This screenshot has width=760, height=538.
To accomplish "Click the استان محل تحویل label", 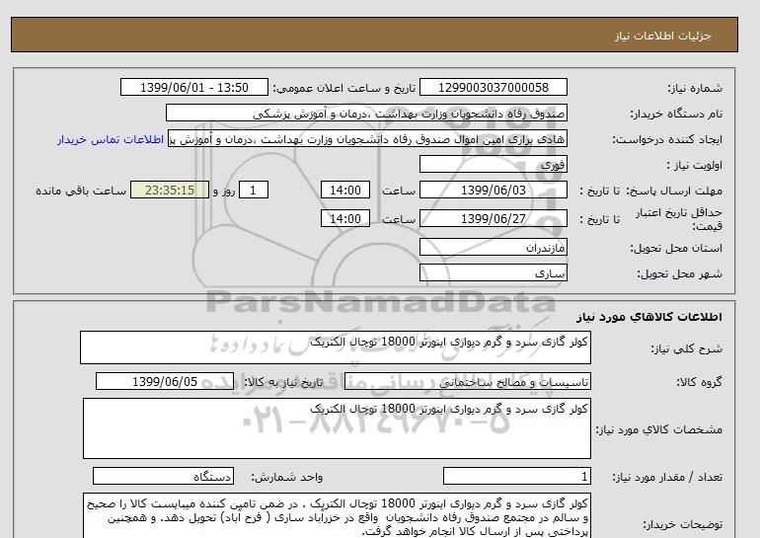I will (x=676, y=248).
